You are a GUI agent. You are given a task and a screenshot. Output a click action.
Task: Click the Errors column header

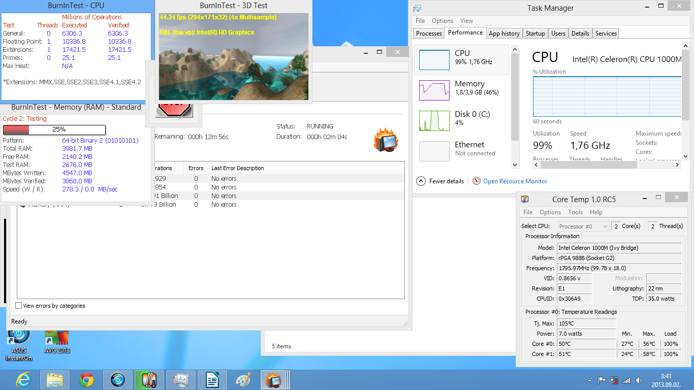(196, 168)
